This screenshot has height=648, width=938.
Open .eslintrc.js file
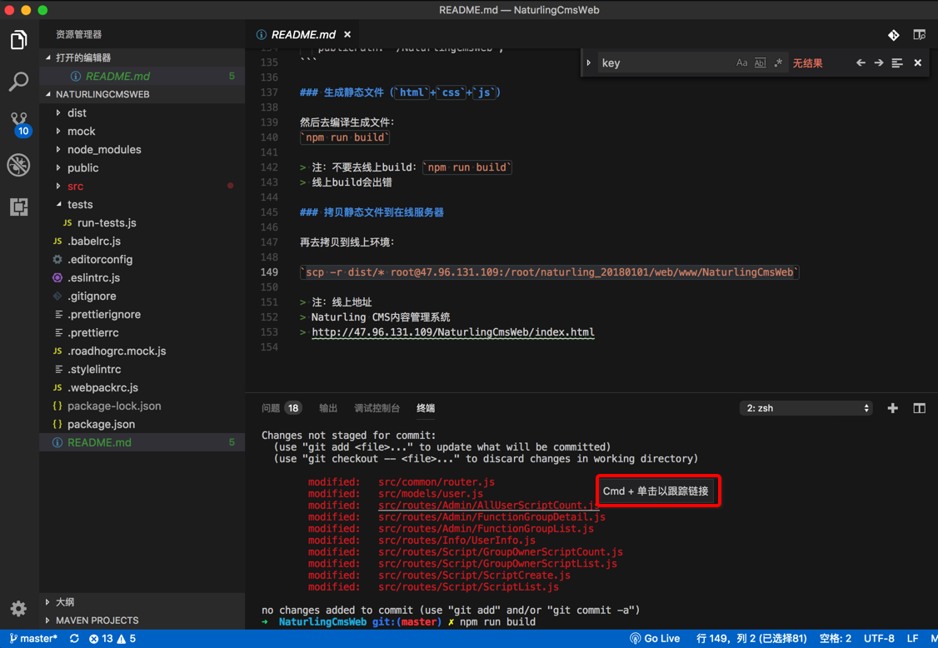(142, 277)
